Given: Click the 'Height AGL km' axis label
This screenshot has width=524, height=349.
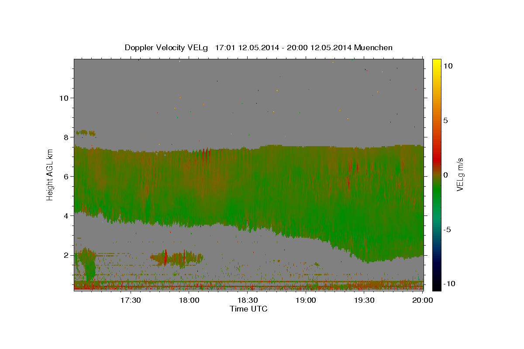Looking at the screenshot, I should point(50,175).
